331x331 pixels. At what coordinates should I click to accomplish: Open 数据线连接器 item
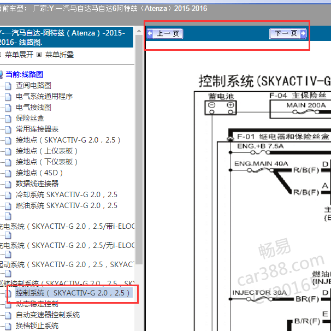tap(37, 184)
